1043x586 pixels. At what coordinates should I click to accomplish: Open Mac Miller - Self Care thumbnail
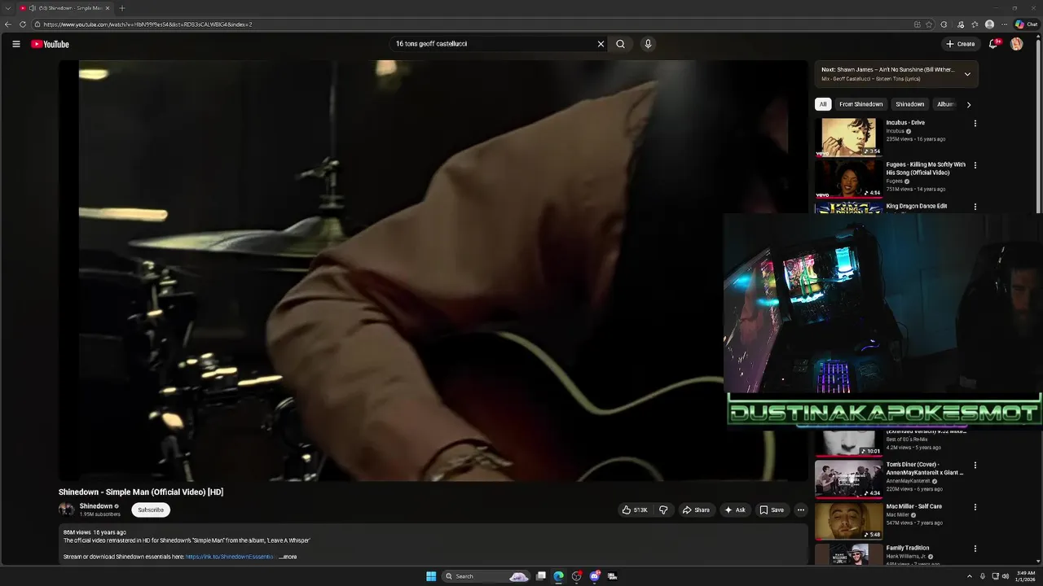tap(848, 521)
